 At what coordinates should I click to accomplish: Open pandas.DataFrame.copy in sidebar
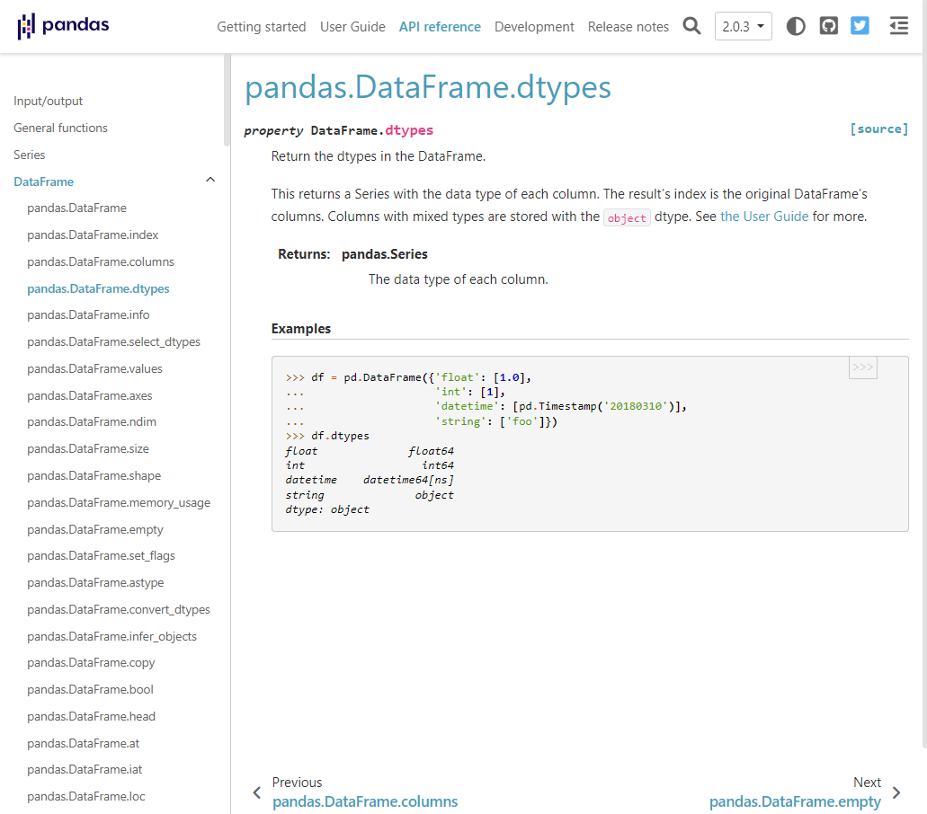pos(91,663)
